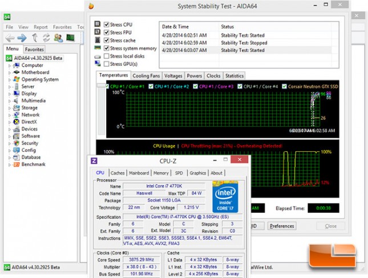This screenshot has height=278, width=368.
Task: Click the Back arrow in AIDA64 toolbar
Action: point(10,38)
